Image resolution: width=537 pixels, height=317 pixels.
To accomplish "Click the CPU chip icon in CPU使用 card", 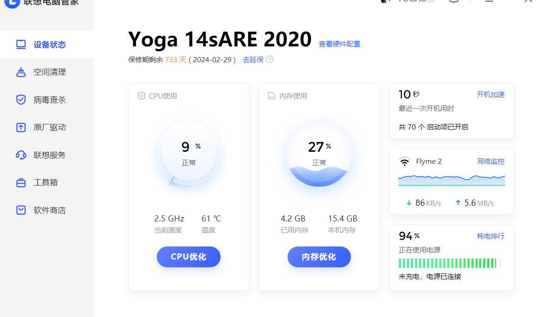I will [141, 96].
